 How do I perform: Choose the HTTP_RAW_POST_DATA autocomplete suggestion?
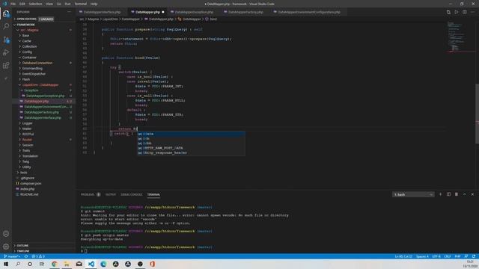coord(191,148)
